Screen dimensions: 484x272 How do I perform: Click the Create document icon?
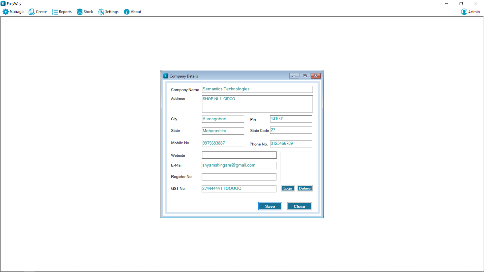(32, 12)
